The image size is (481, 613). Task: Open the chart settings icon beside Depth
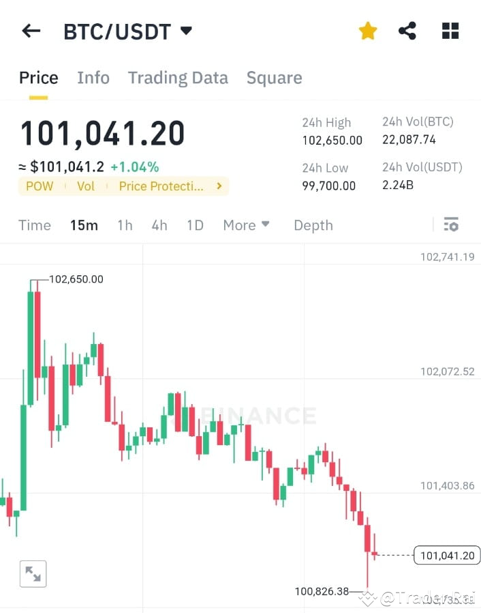(451, 225)
